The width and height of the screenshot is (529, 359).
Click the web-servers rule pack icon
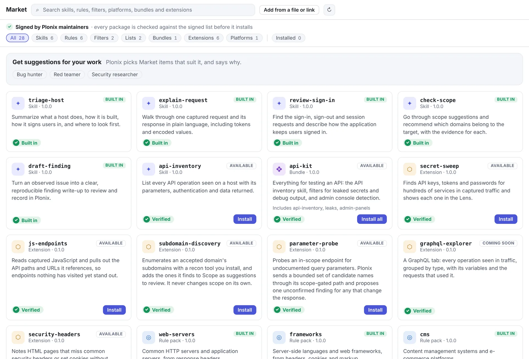point(149,337)
